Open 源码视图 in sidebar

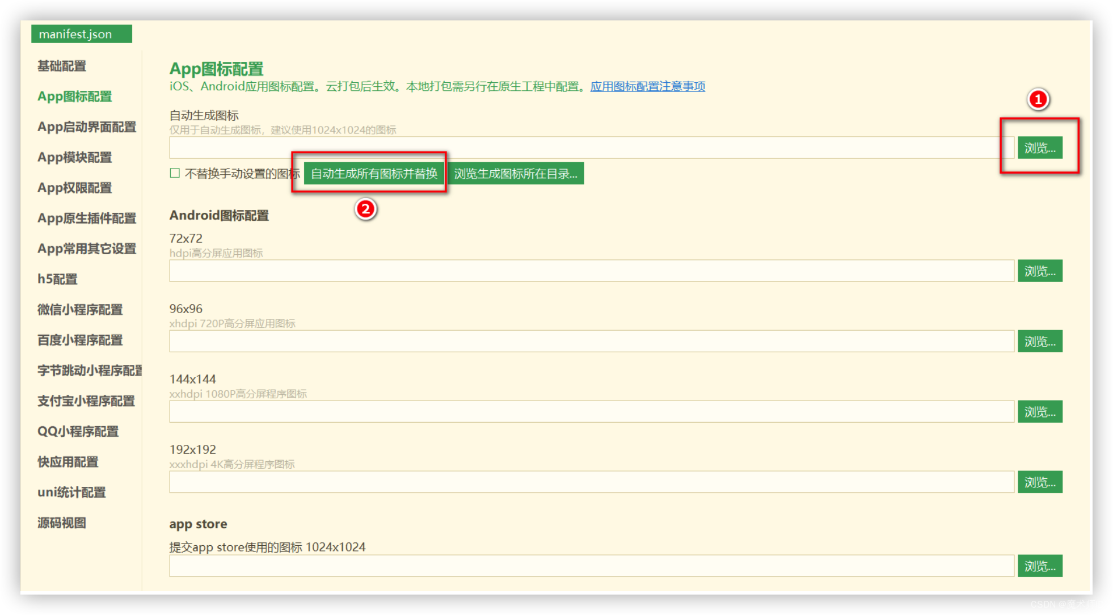click(x=62, y=523)
